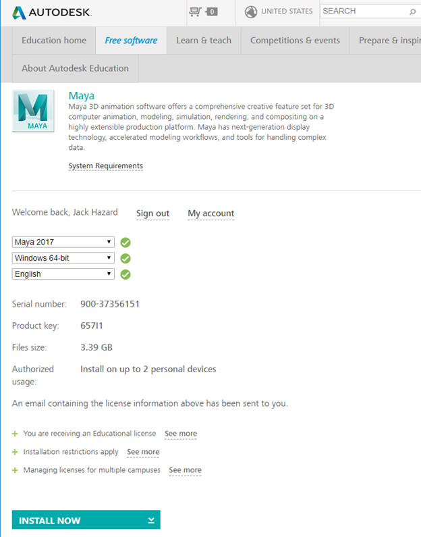Open the System Requirements link

pyautogui.click(x=106, y=165)
